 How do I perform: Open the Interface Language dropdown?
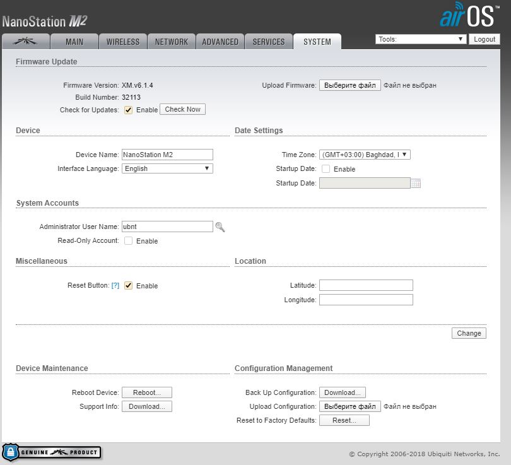point(167,168)
